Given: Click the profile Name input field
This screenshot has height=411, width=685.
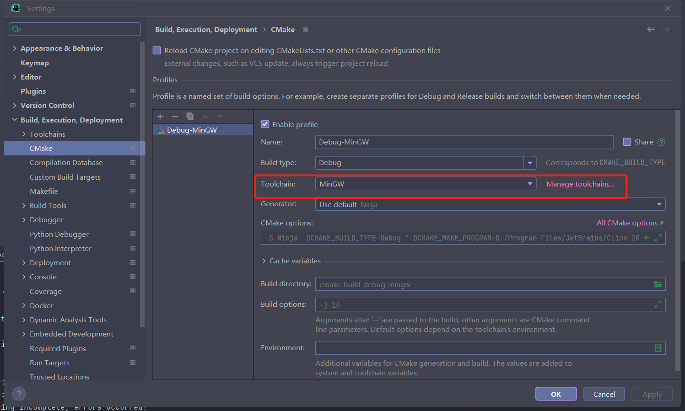Looking at the screenshot, I should click(464, 142).
